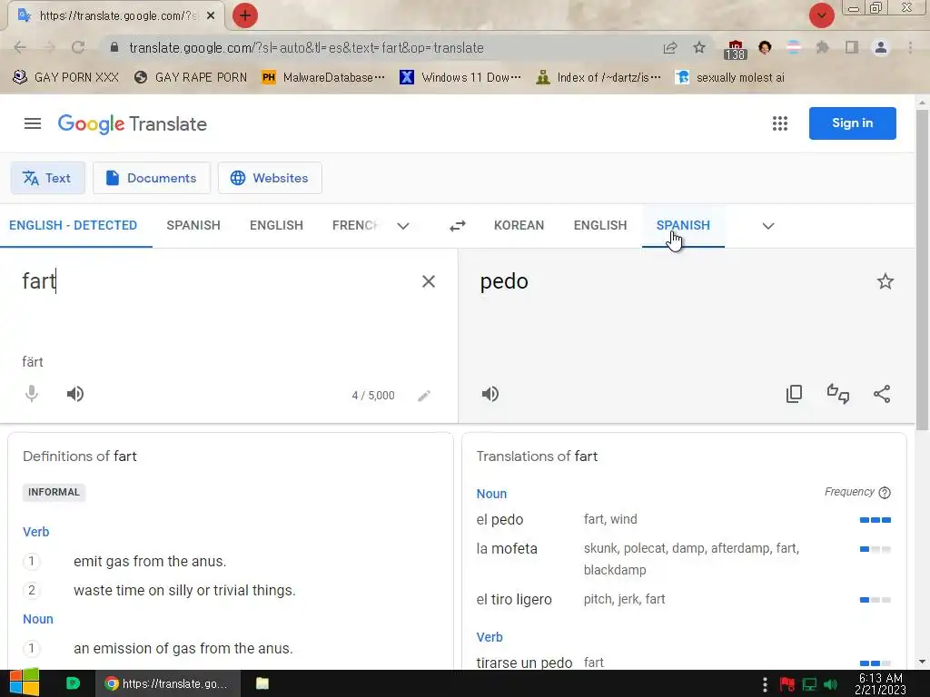Screen dimensions: 930x697
Task: Select English - Detected source tab
Action: coord(73,225)
